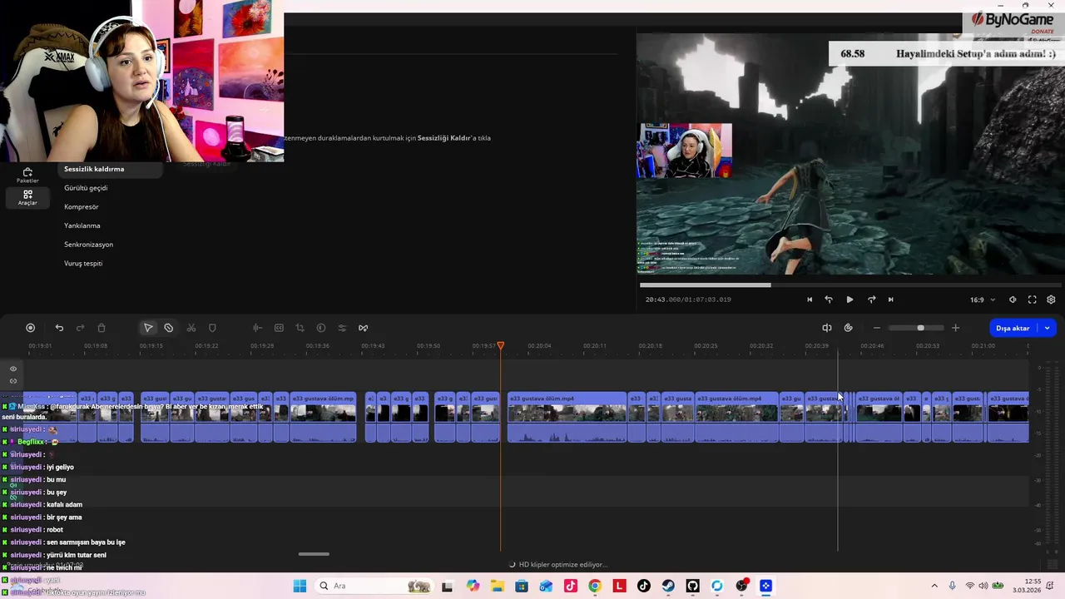This screenshot has height=599, width=1065.
Task: Zoom out the timeline with minus
Action: click(x=877, y=328)
